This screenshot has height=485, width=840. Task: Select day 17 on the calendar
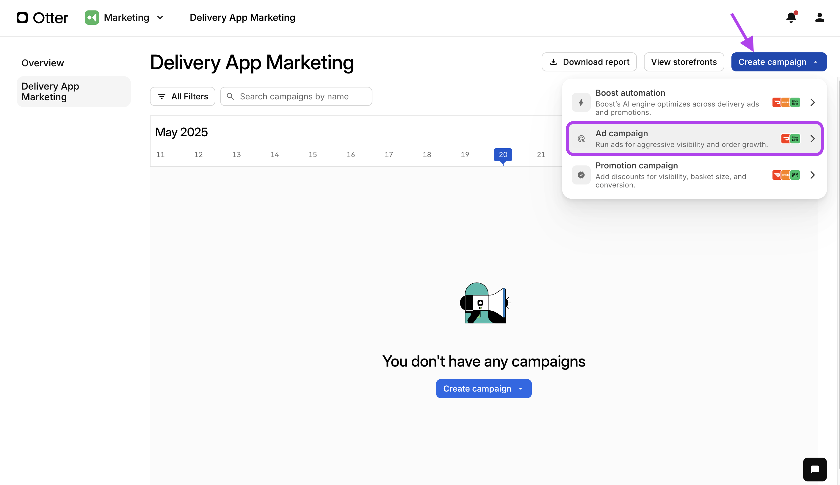pyautogui.click(x=389, y=154)
